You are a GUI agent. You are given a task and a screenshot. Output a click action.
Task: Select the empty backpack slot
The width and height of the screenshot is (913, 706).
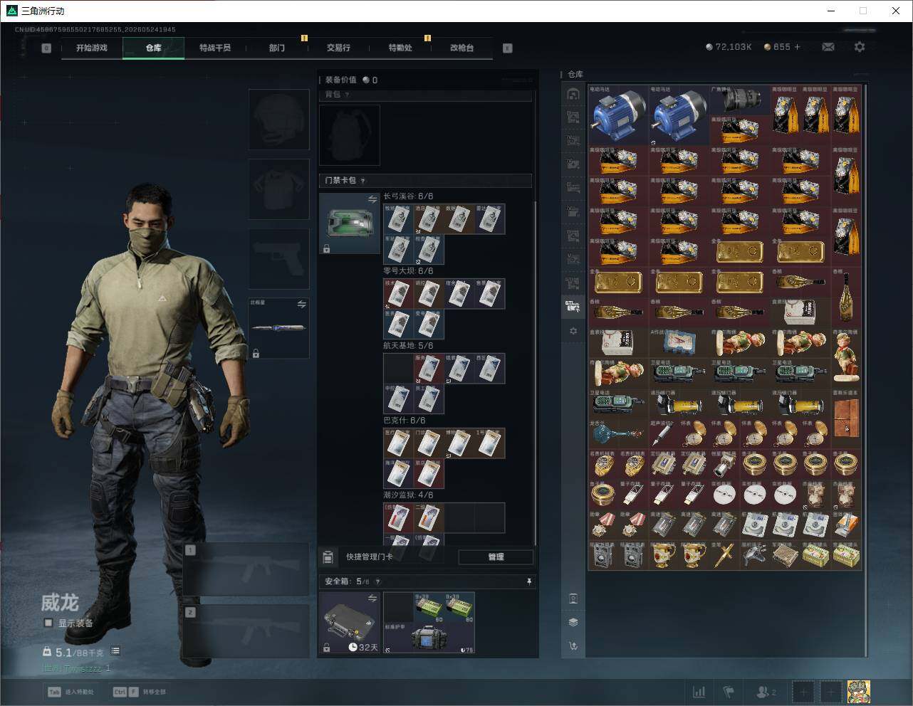tap(349, 135)
